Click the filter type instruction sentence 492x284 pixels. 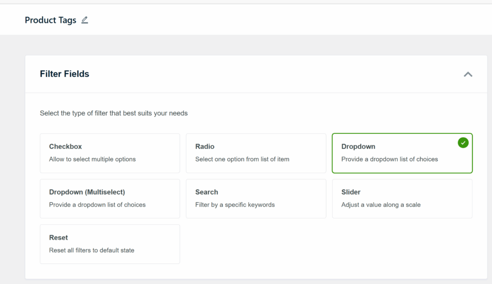click(x=114, y=113)
